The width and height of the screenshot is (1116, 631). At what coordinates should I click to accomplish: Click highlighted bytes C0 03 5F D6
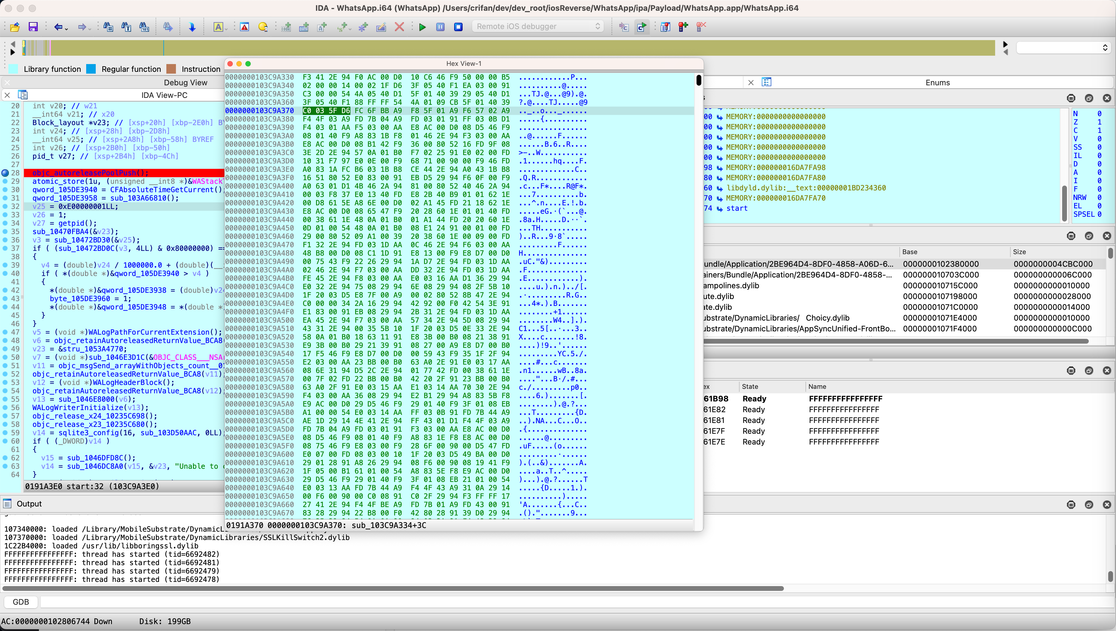pyautogui.click(x=326, y=110)
